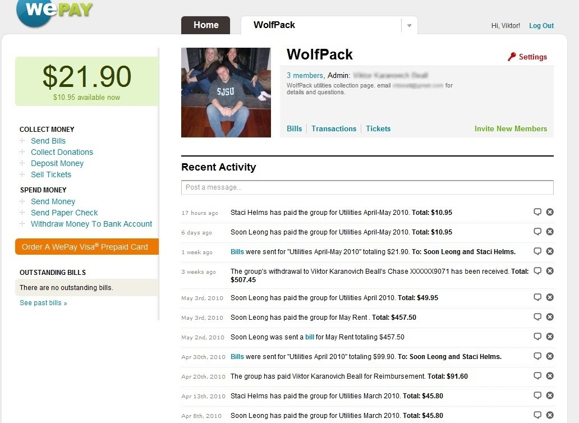Click the Settings wrench icon

point(512,57)
